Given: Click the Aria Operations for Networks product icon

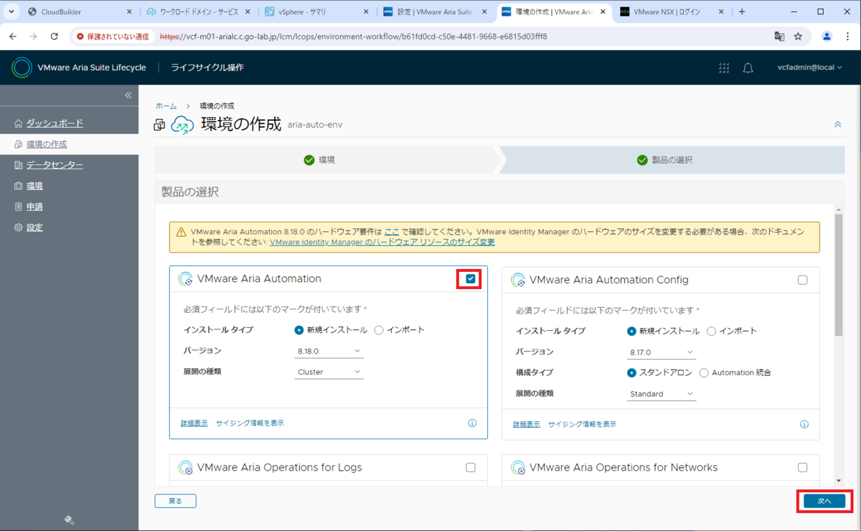Looking at the screenshot, I should (518, 468).
